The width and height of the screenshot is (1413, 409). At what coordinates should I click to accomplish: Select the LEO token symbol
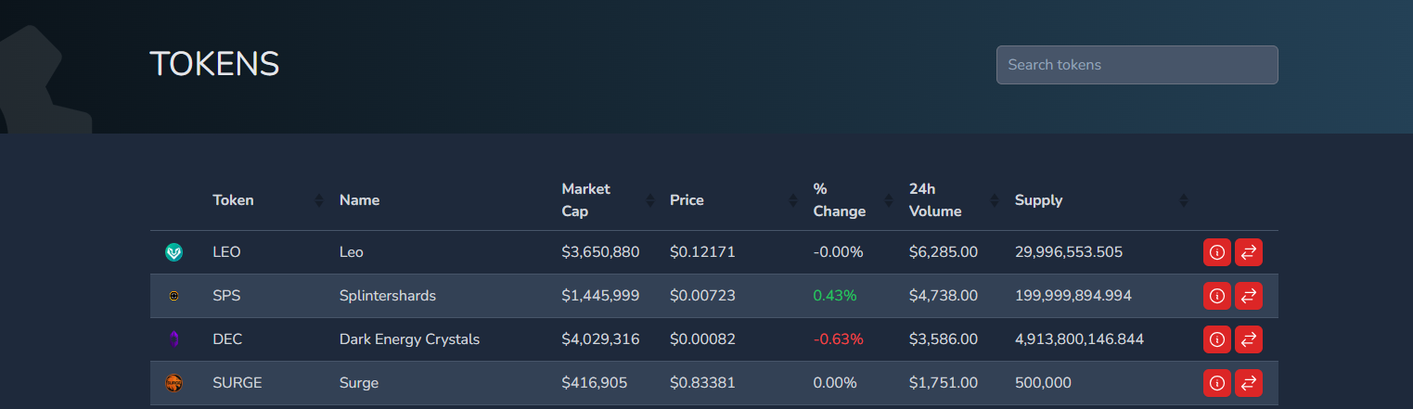click(226, 252)
